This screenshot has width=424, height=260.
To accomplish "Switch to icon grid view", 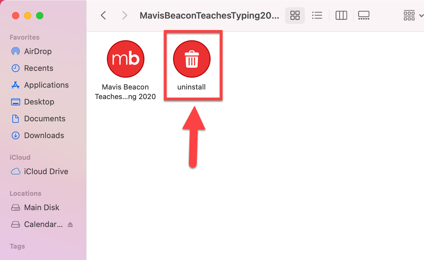I will coord(295,15).
